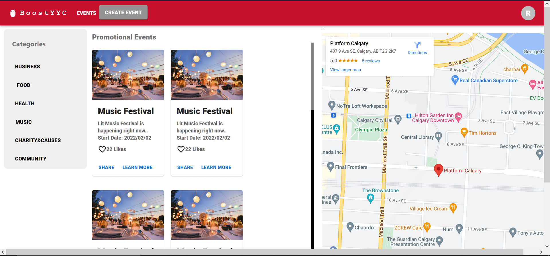The height and width of the screenshot is (256, 550).
Task: Click the Village Ice Cream restaurant marker
Action: click(x=453, y=208)
